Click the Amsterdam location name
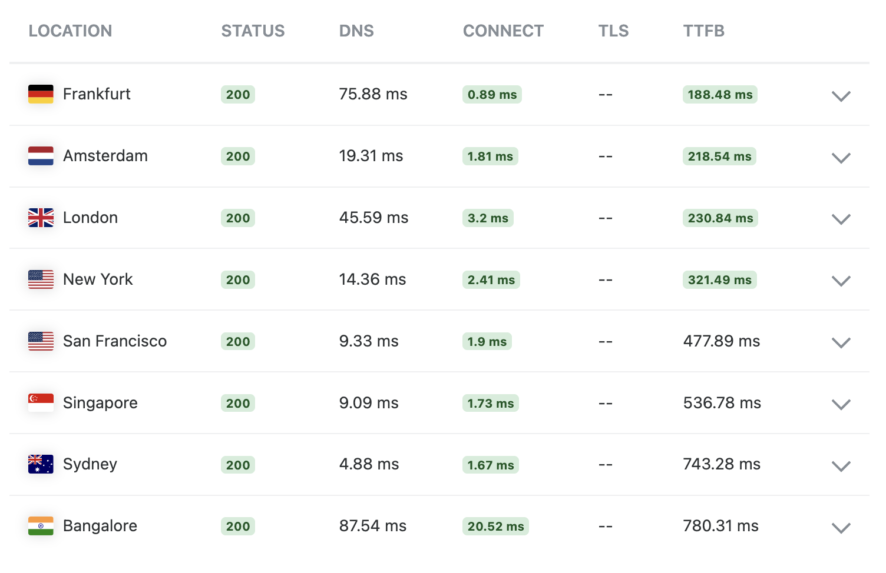Viewport: 886px width, 573px height. tap(105, 156)
